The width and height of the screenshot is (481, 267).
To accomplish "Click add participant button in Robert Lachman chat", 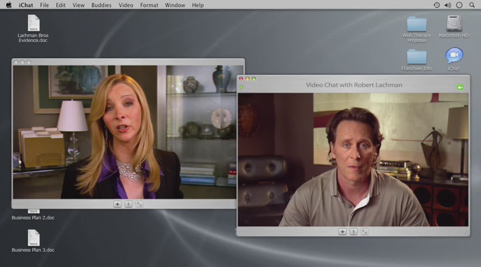I will [x=342, y=232].
